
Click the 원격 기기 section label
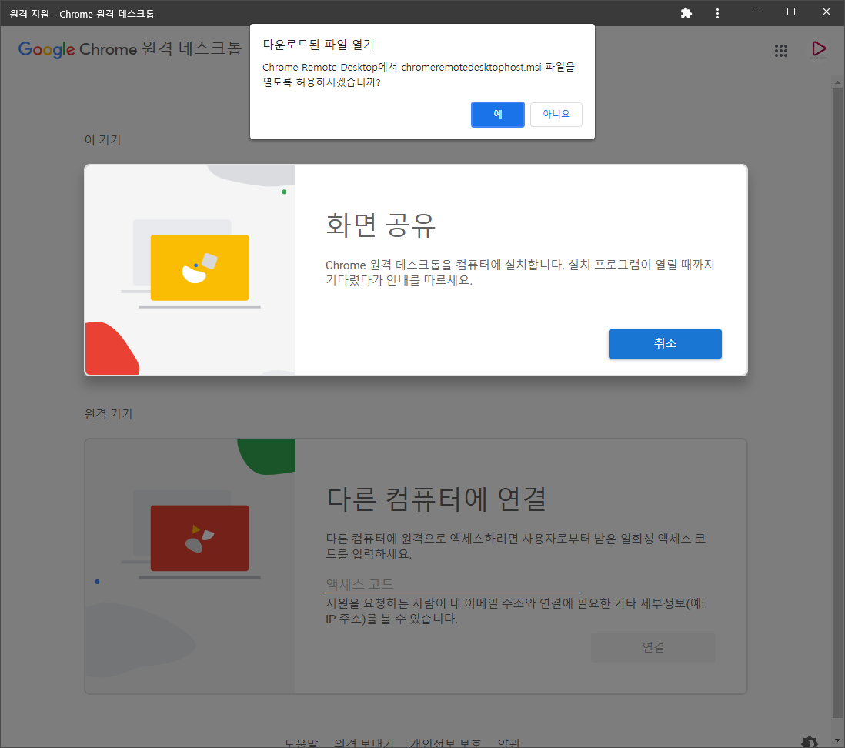tap(109, 414)
